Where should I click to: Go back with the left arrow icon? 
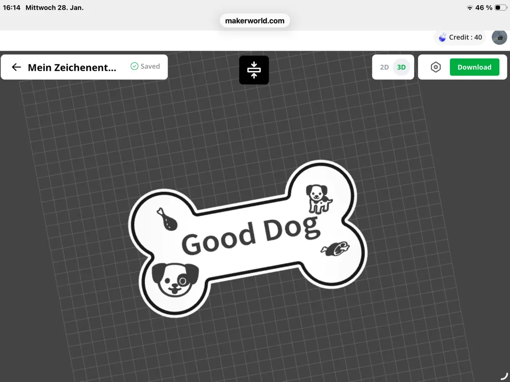[16, 67]
